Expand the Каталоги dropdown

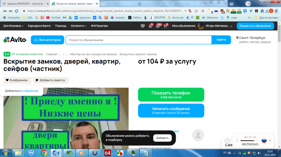pyautogui.click(x=79, y=26)
